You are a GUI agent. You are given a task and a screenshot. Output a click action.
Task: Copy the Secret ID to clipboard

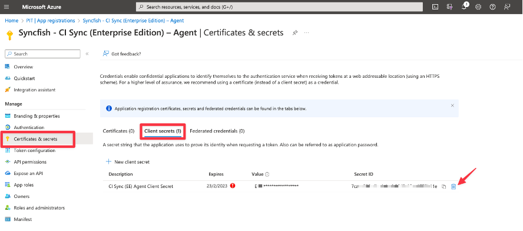(443, 187)
